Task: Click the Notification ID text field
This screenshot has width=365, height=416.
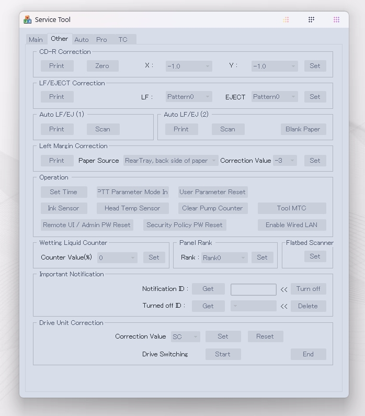Action: tap(254, 289)
